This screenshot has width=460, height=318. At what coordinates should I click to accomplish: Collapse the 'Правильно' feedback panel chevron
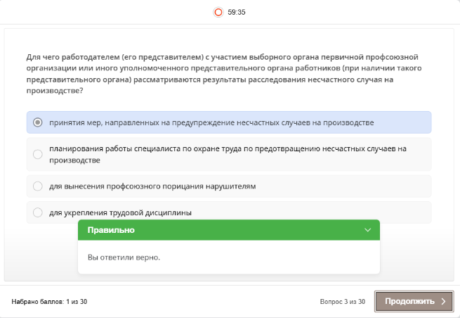point(367,230)
